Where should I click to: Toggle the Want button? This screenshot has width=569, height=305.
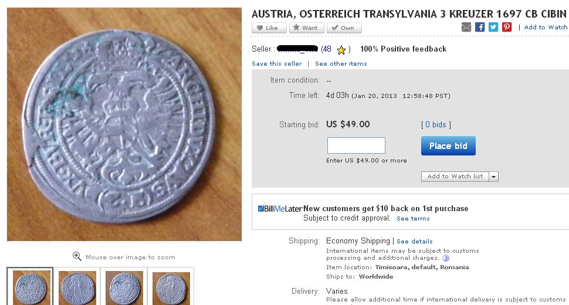click(x=306, y=28)
